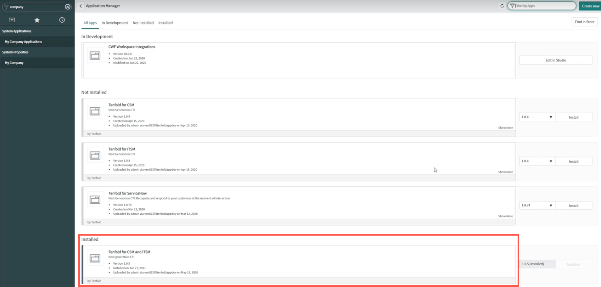601x287 pixels.
Task: Click 'Version 1.0.74' text
Action: (122, 205)
